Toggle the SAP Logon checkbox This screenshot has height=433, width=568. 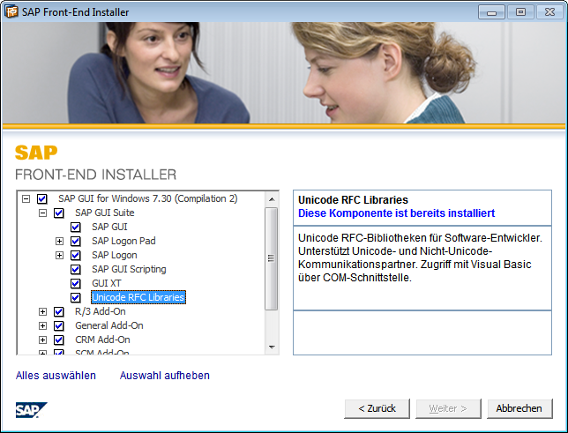(75, 256)
